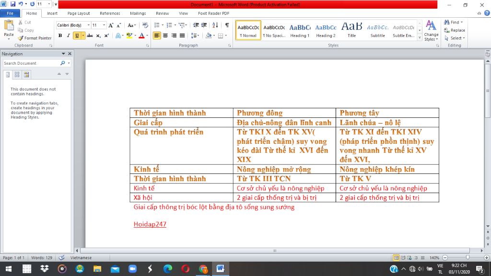Expand the Styles gallery

[420, 38]
